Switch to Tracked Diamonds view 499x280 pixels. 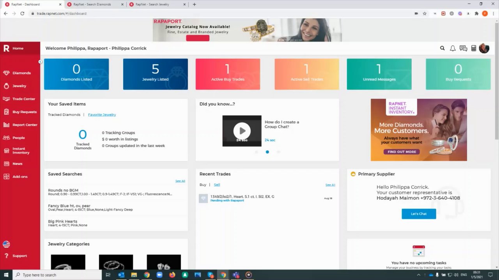coord(64,115)
